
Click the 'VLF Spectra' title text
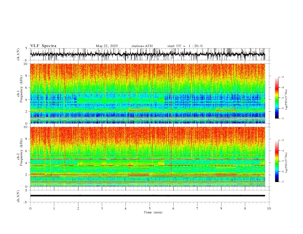pos(43,46)
